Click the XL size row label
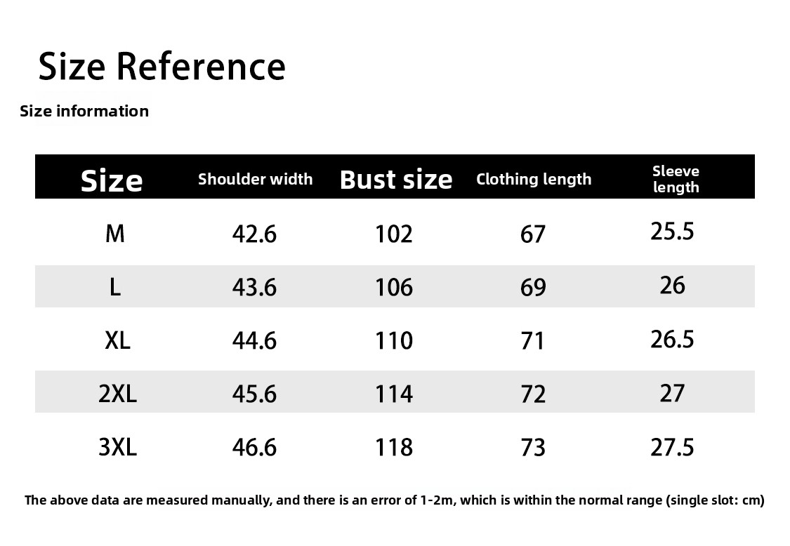The width and height of the screenshot is (790, 546). click(117, 340)
